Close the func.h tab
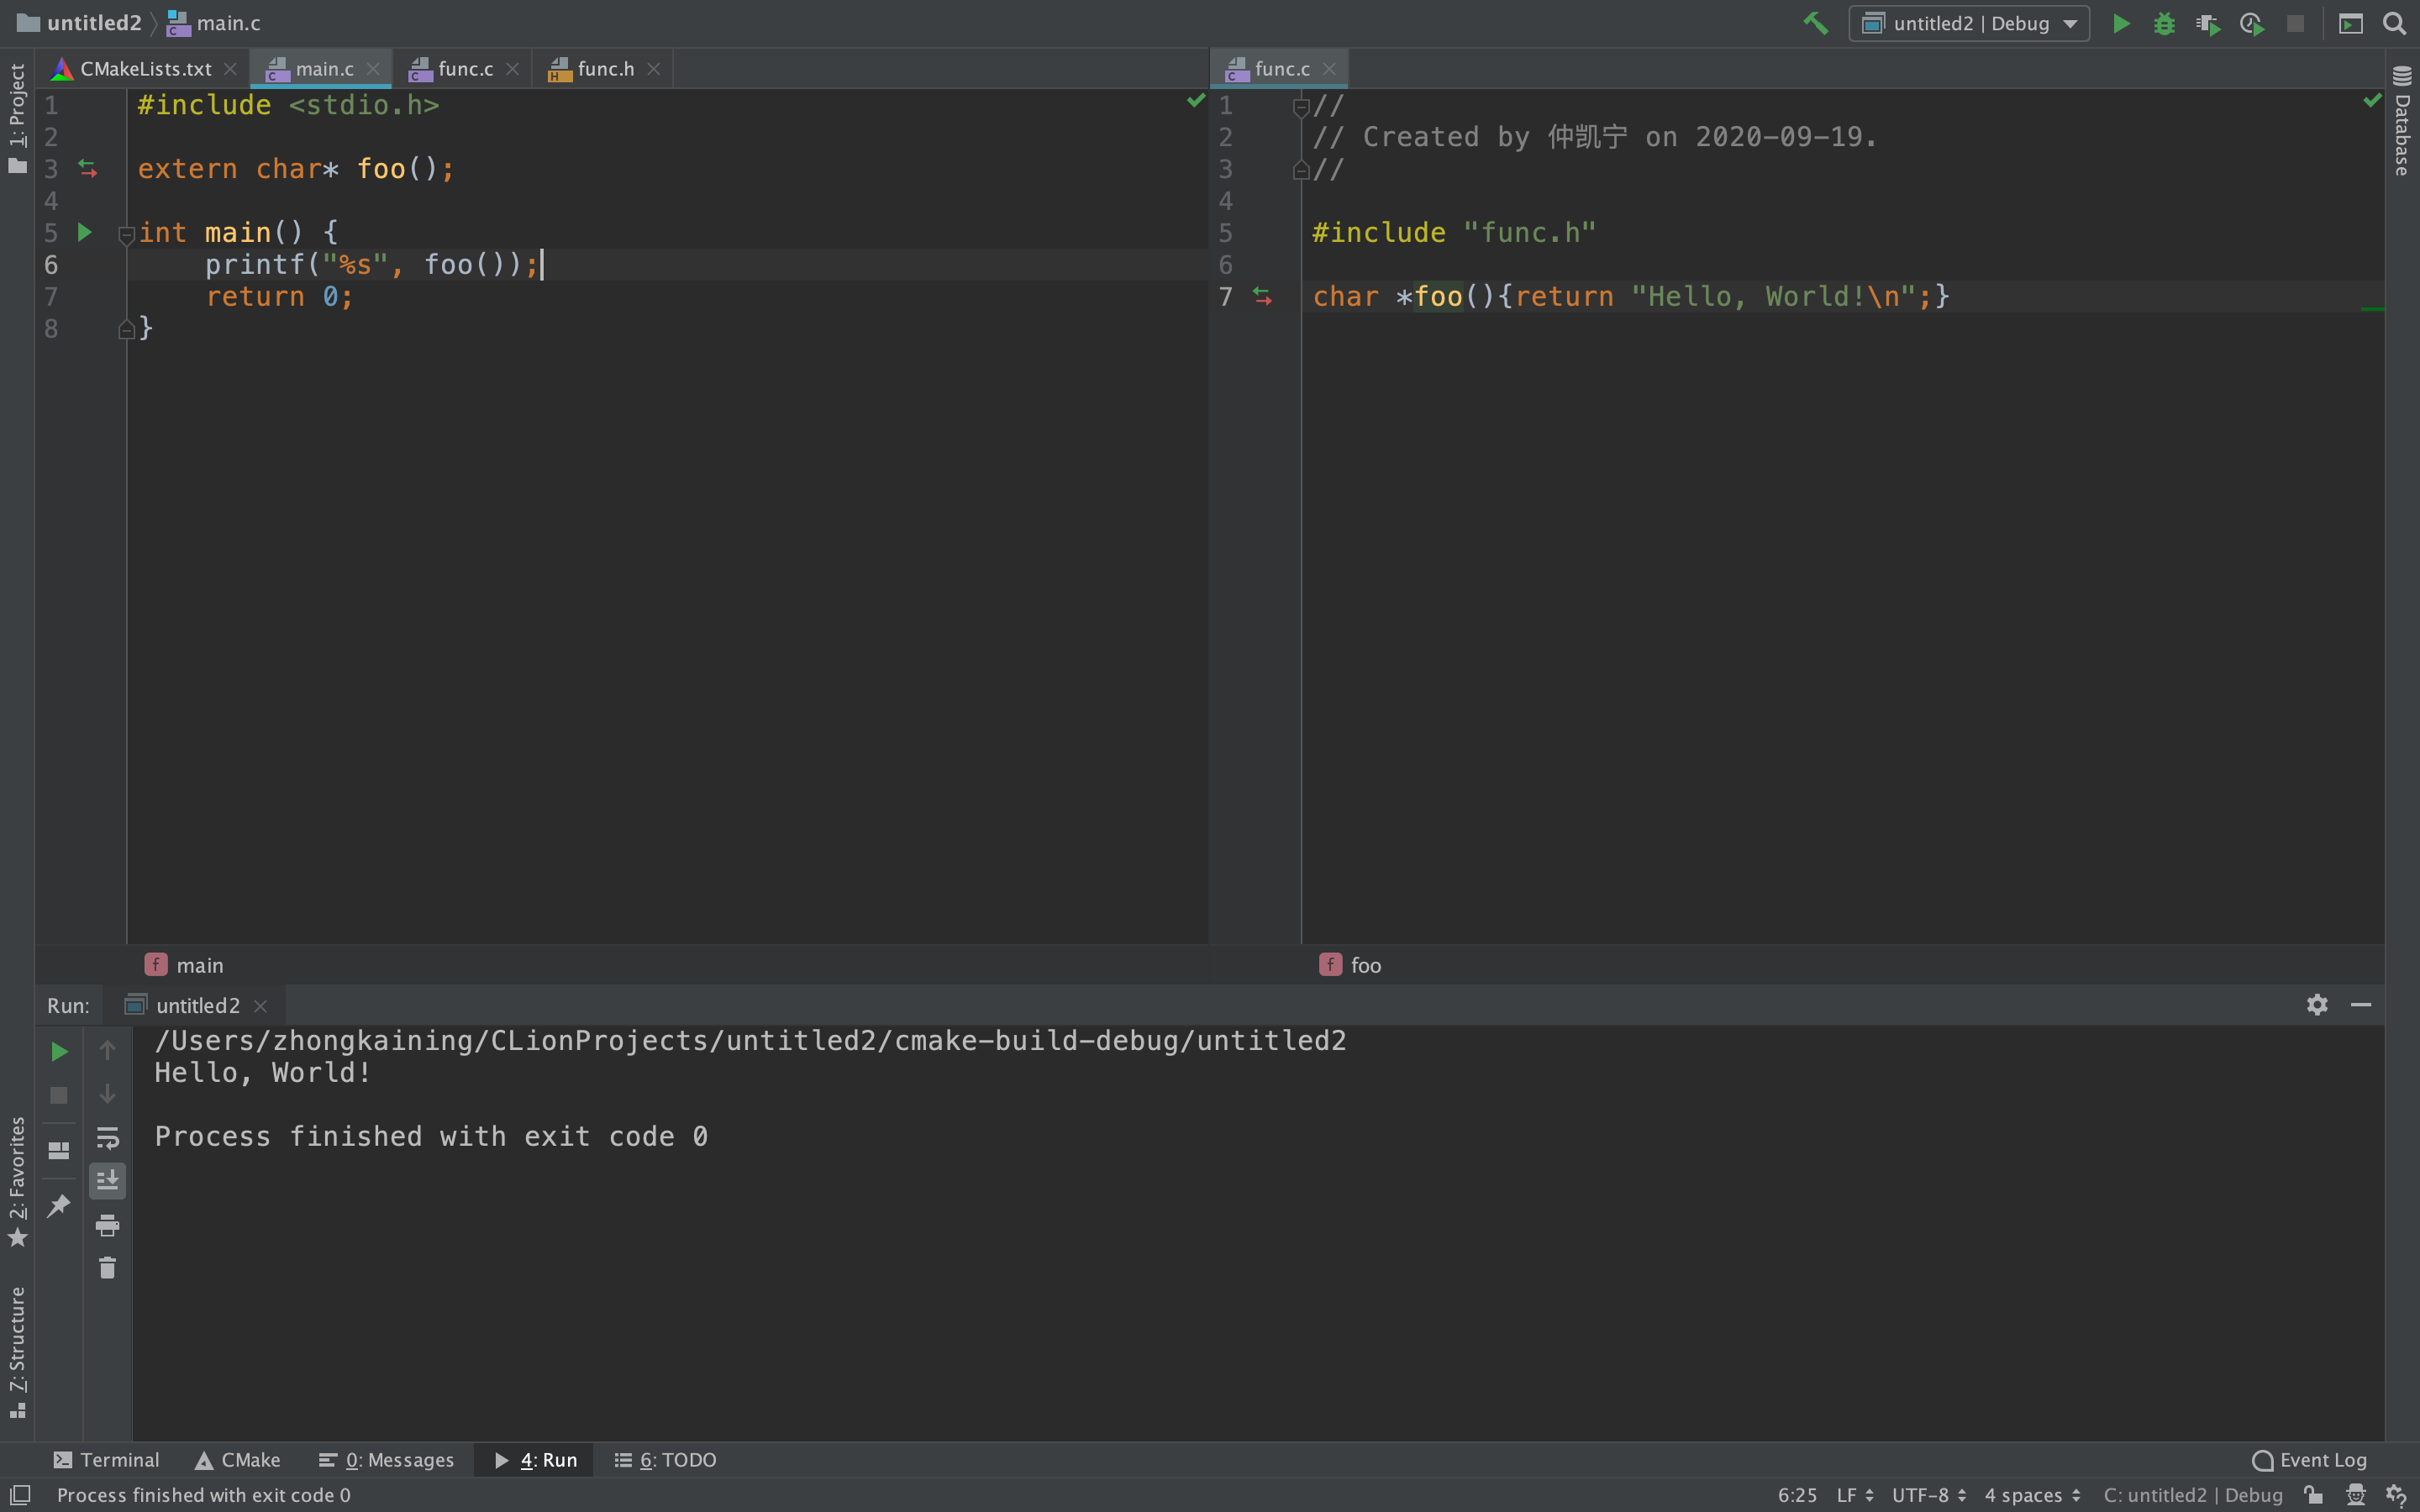2420x1512 pixels. coord(653,69)
